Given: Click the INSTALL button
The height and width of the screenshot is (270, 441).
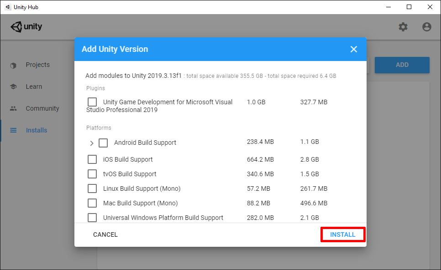Looking at the screenshot, I should click(x=343, y=234).
